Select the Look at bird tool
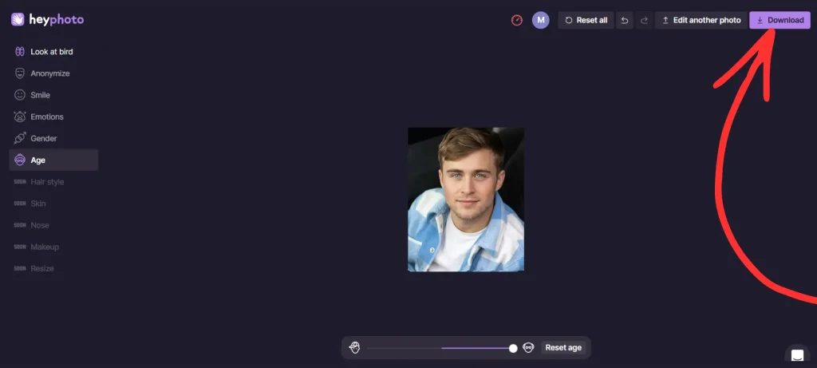This screenshot has height=368, width=817. point(53,52)
